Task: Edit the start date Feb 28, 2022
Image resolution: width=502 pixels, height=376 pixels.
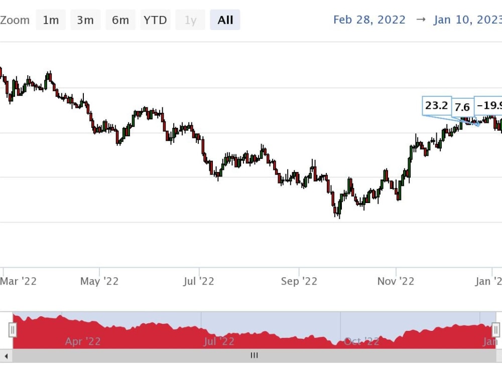Action: point(369,20)
